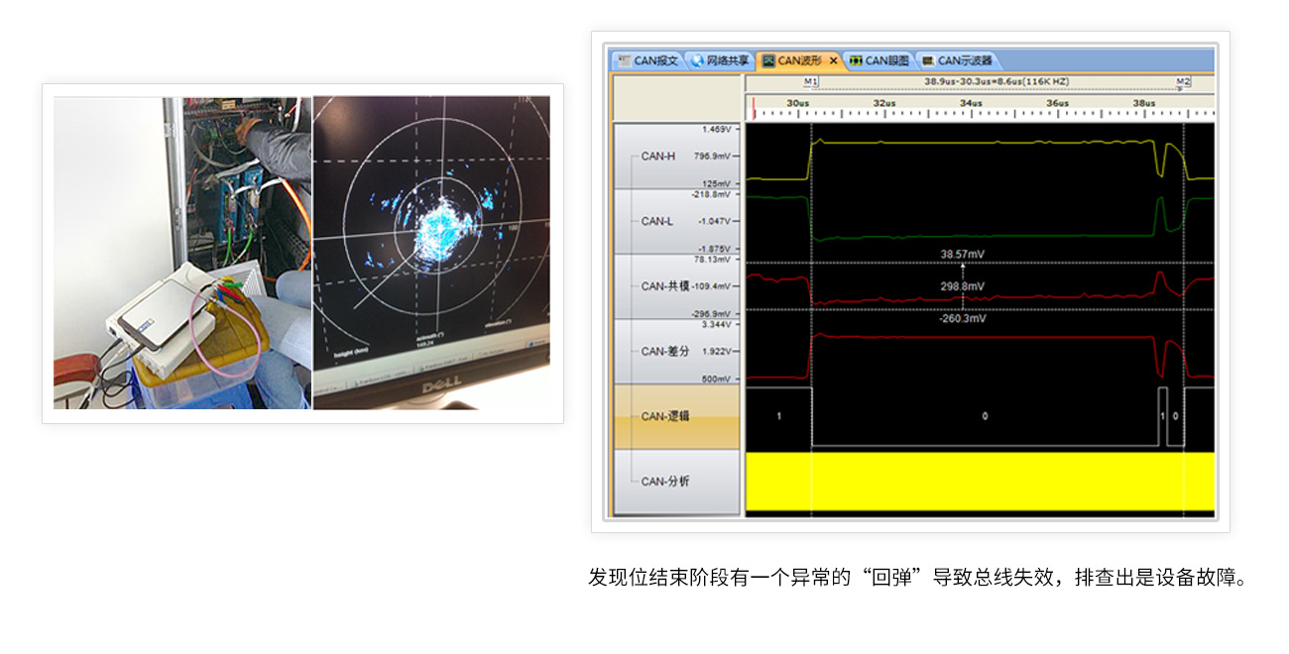This screenshot has width=1289, height=654.
Task: Open the CAN报文 tab
Action: coord(655,60)
